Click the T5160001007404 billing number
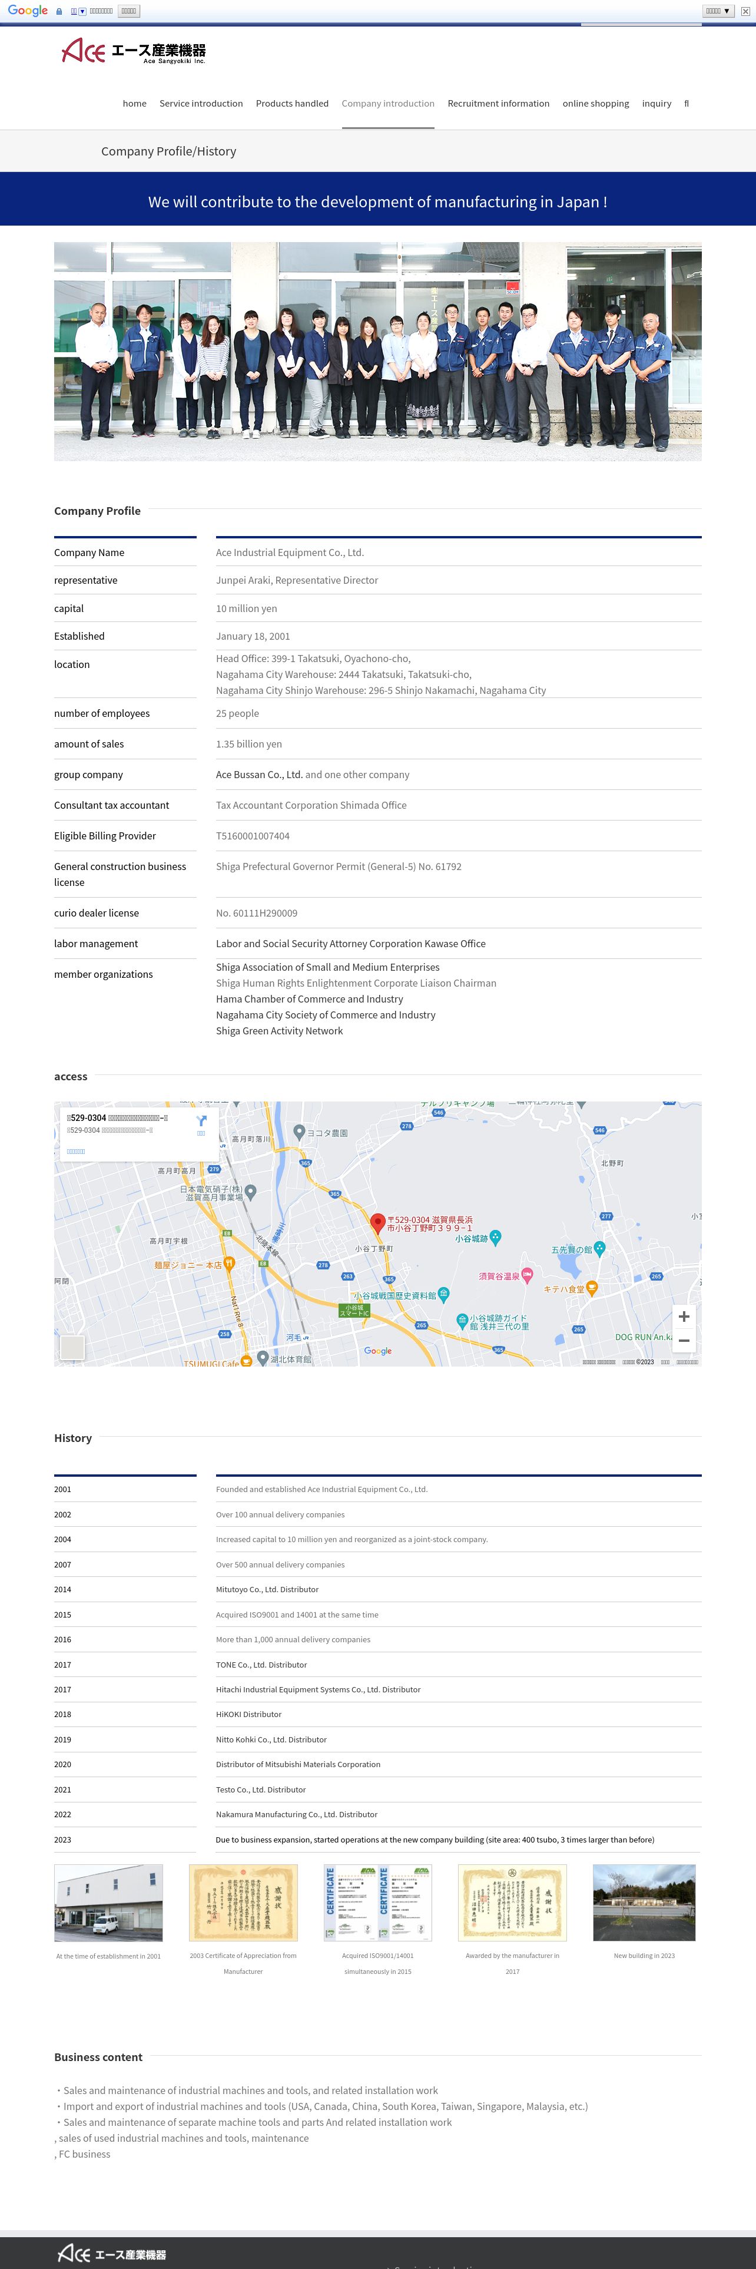Screen dimensions: 756x2269 (x=253, y=836)
